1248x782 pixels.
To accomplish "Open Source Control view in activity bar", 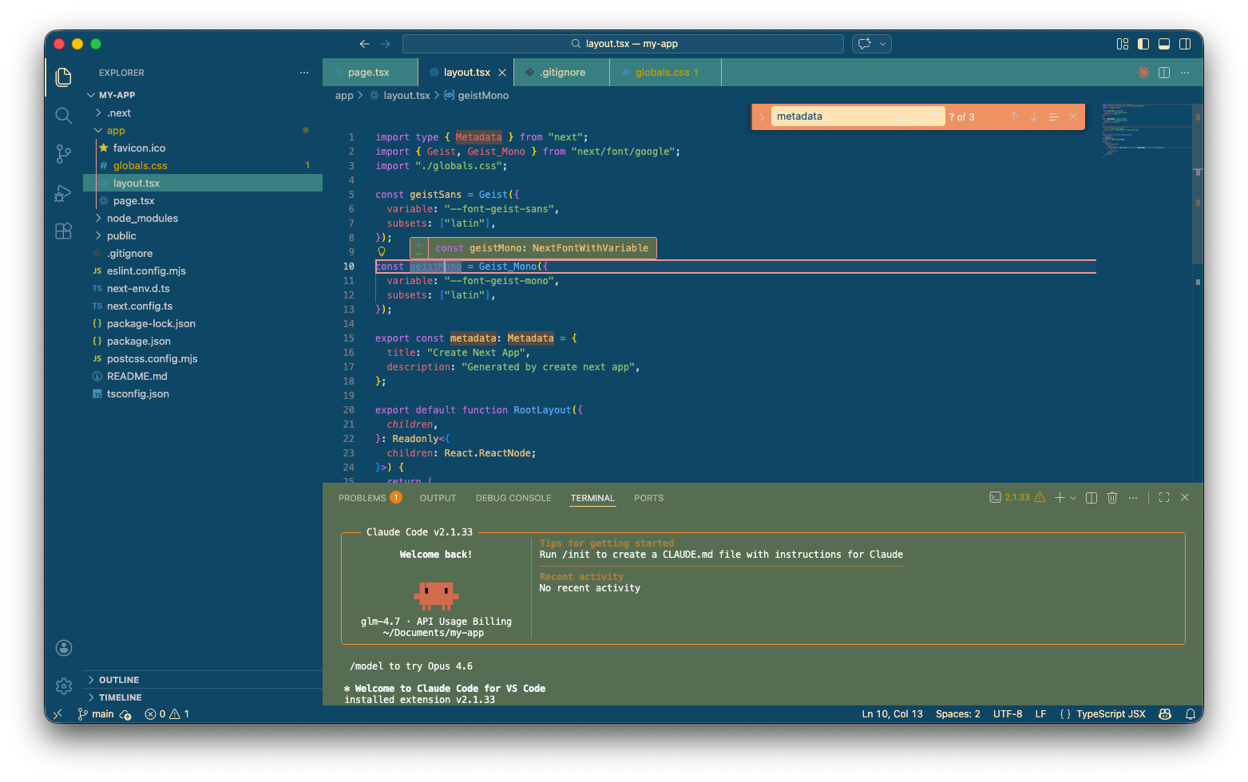I will [64, 154].
